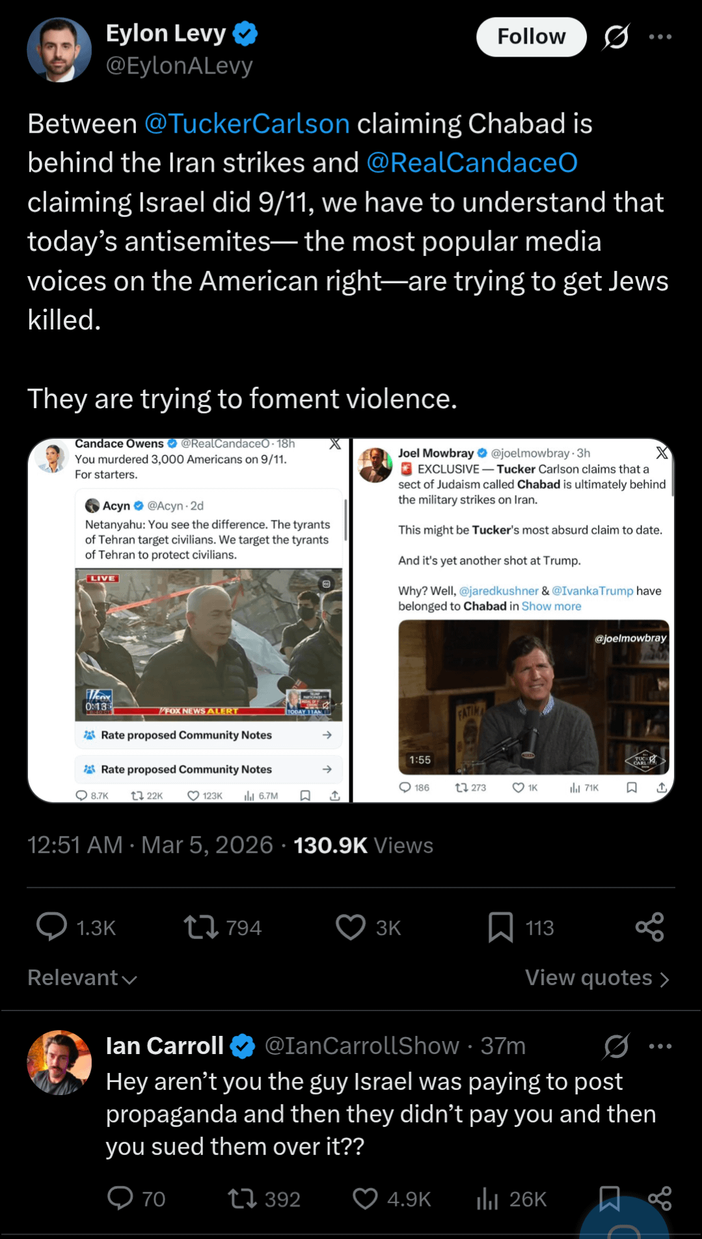This screenshot has width=702, height=1239.
Task: Open View quotes list
Action: (x=597, y=978)
